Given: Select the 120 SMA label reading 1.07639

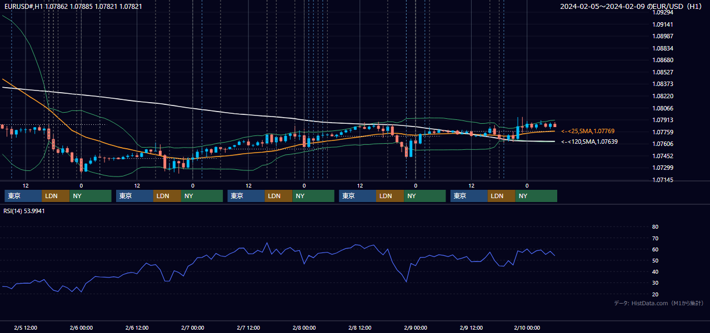Looking at the screenshot, I should (x=589, y=142).
